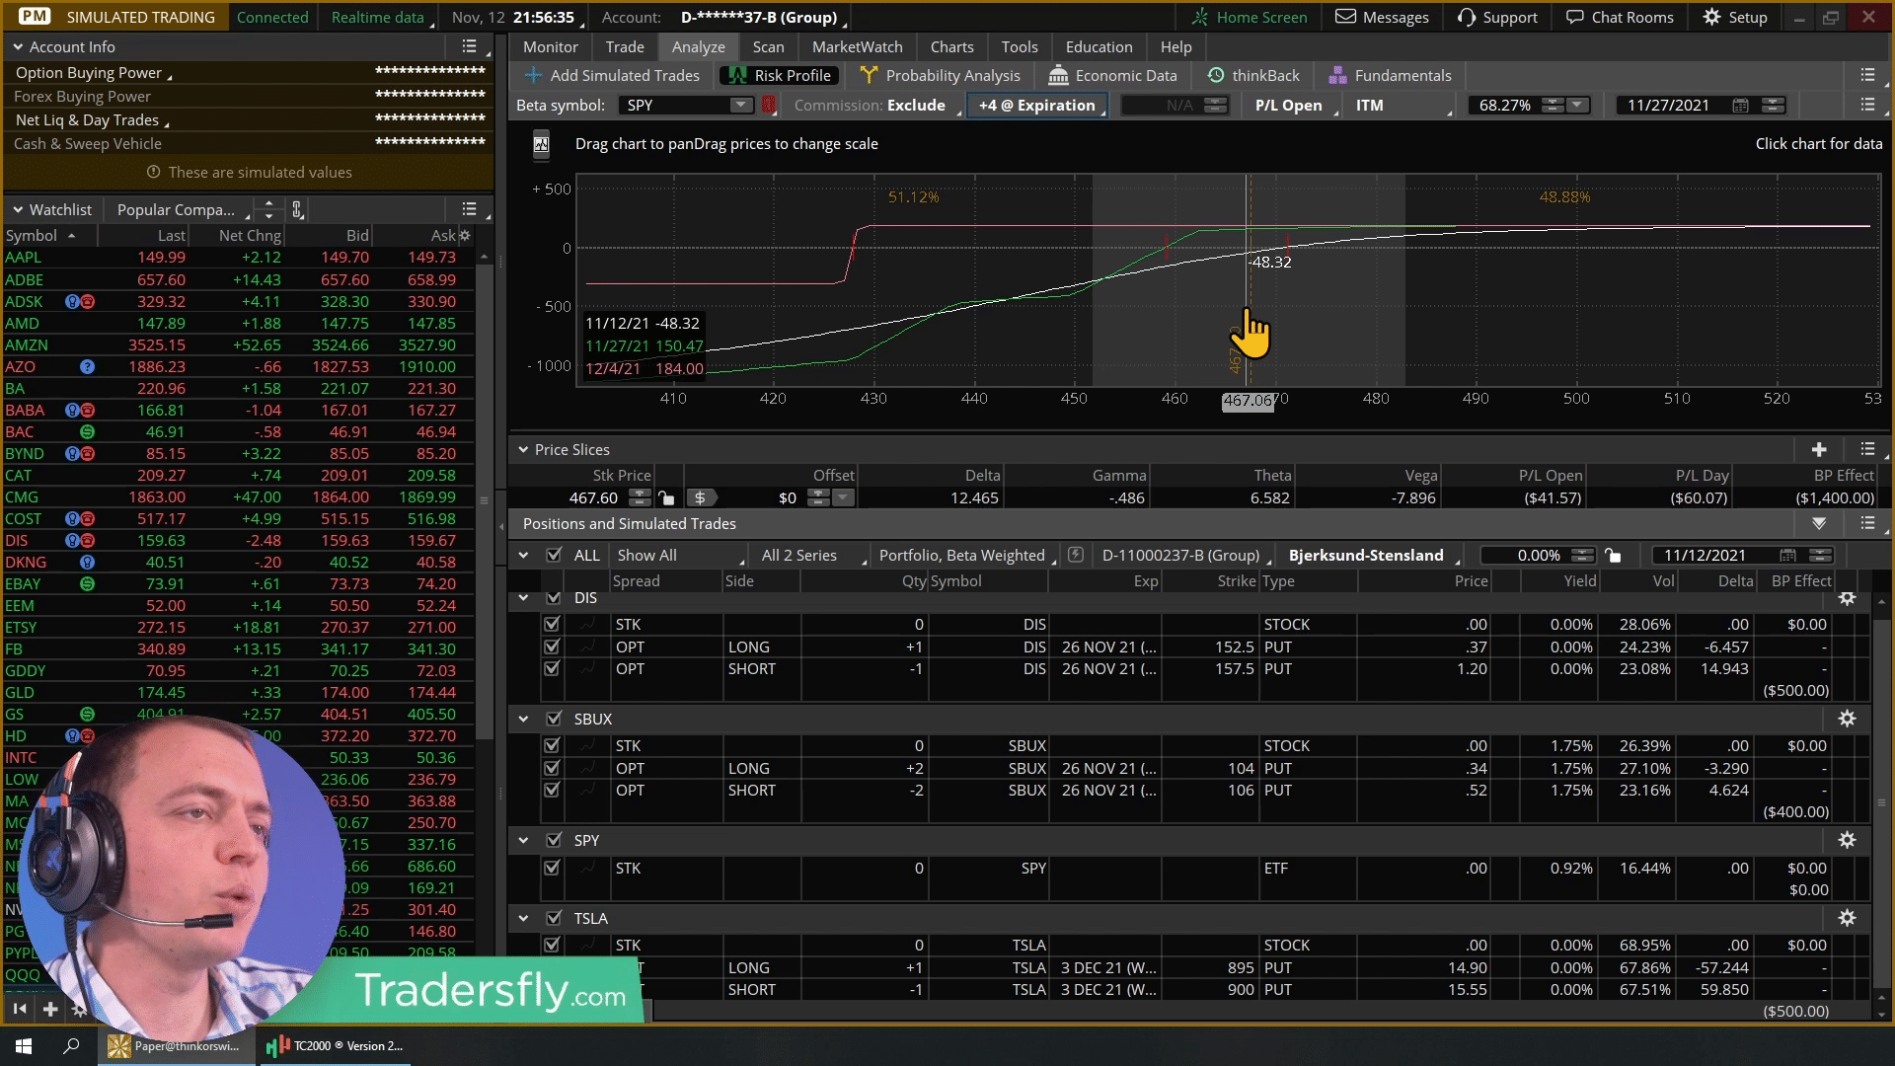This screenshot has width=1895, height=1066.
Task: Uncheck the DIS group checkbox
Action: (554, 598)
